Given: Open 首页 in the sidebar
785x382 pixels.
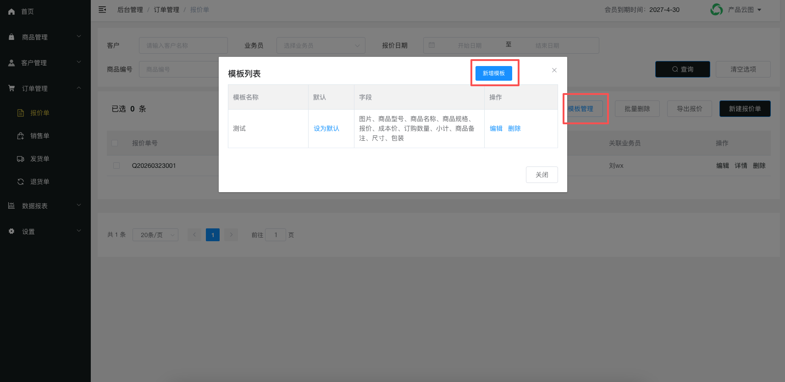Looking at the screenshot, I should click(28, 11).
